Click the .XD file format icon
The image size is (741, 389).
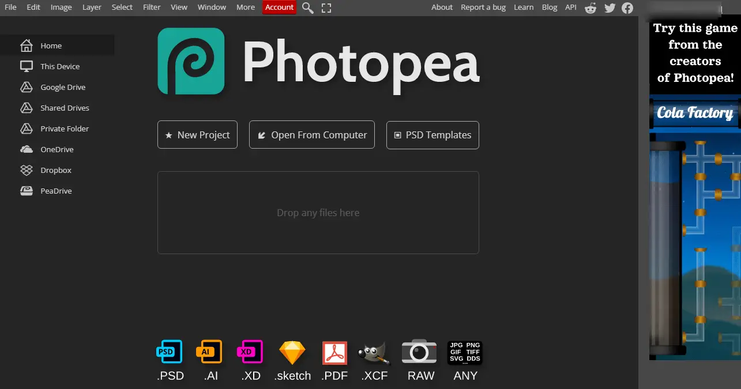point(250,352)
